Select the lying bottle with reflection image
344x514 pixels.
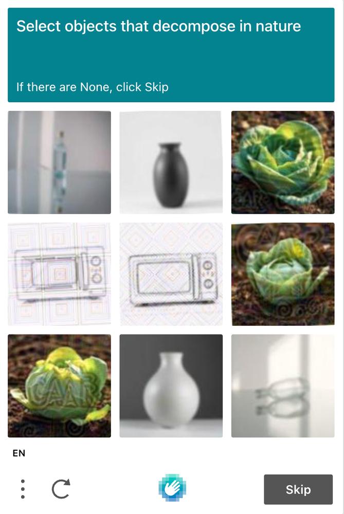pyautogui.click(x=283, y=386)
